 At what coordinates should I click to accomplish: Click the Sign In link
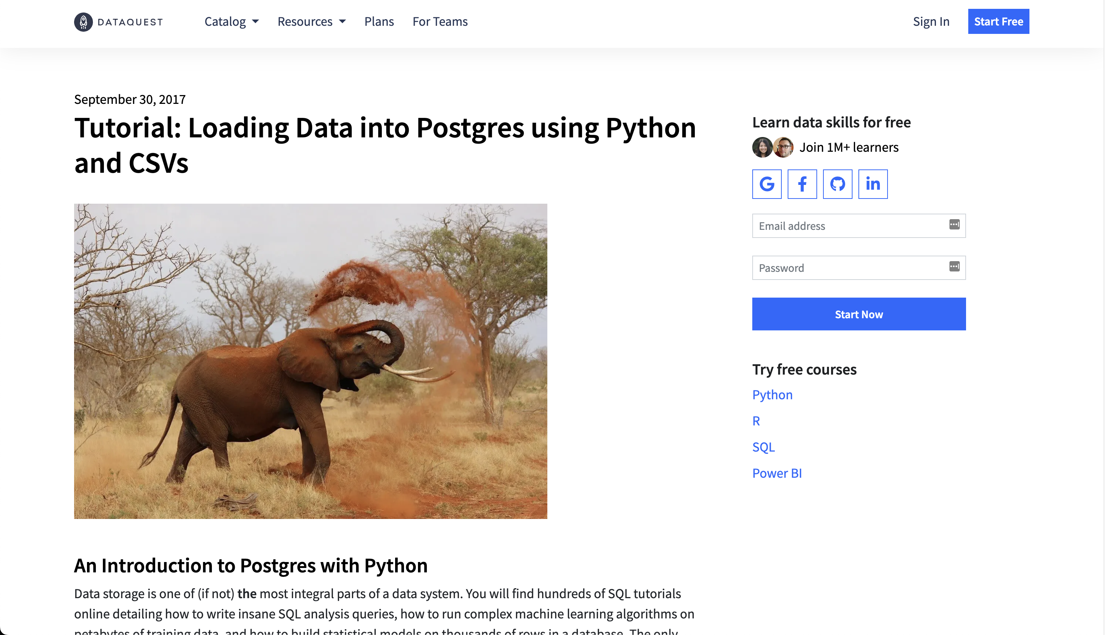(931, 22)
